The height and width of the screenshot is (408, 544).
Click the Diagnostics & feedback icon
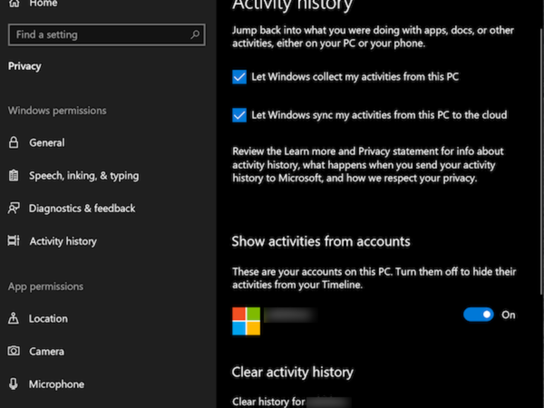[14, 209]
